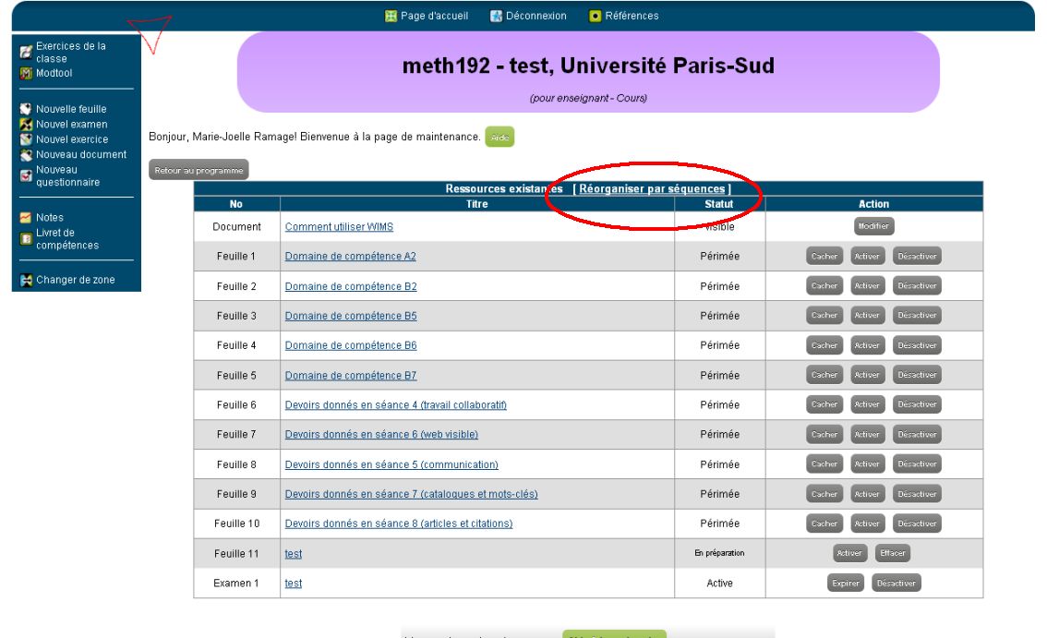
Task: Click the Nouvel exercice icon
Action: (x=26, y=139)
